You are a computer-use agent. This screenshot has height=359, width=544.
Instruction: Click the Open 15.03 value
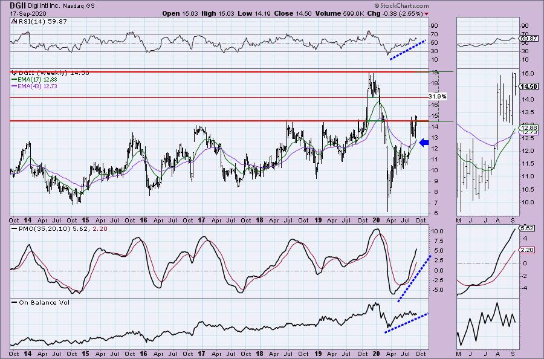(180, 13)
